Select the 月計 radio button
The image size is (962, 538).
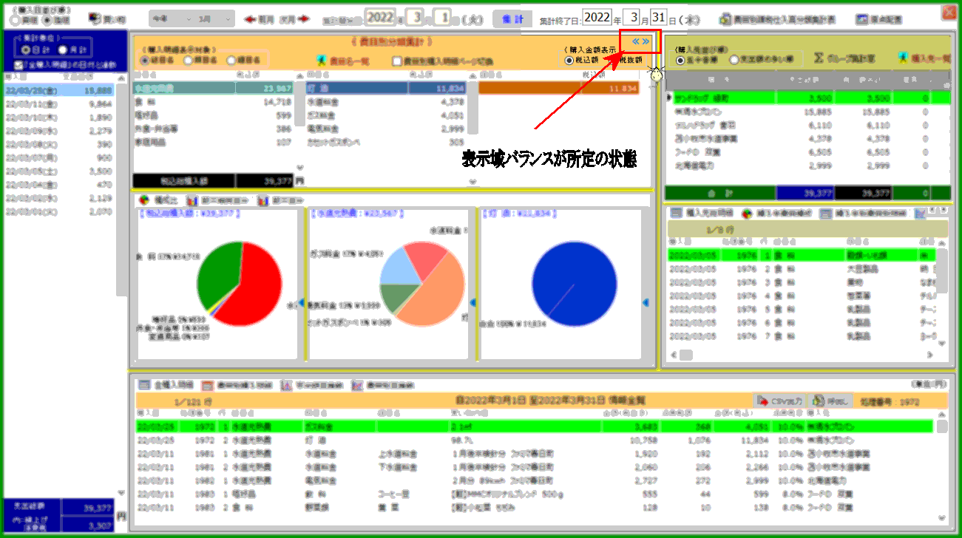tap(63, 50)
